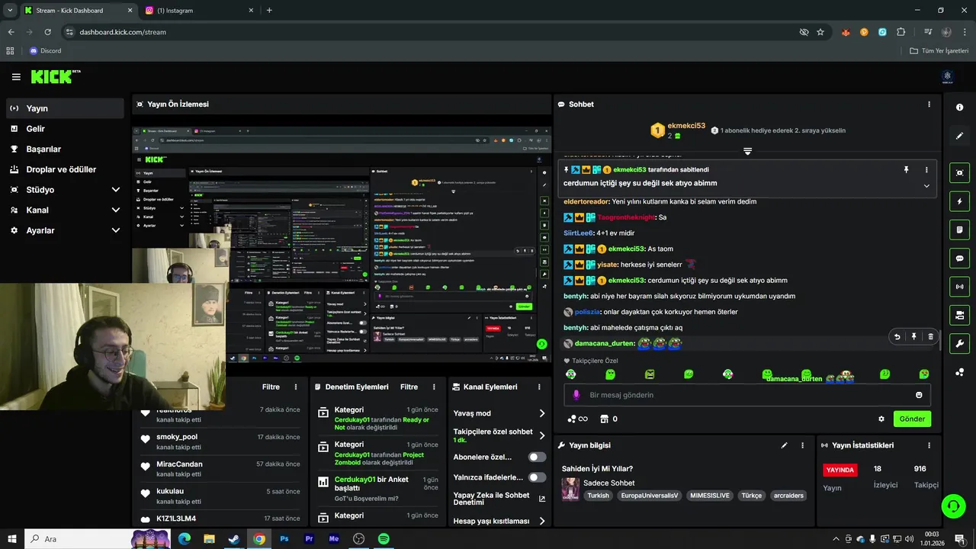Click the shop icon with 0 below chat
The width and height of the screenshot is (976, 549).
coord(608,419)
